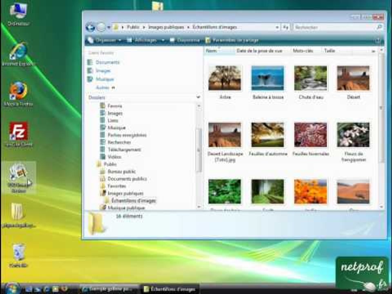Start the Diaporama slideshow
The width and height of the screenshot is (392, 294).
tap(185, 40)
